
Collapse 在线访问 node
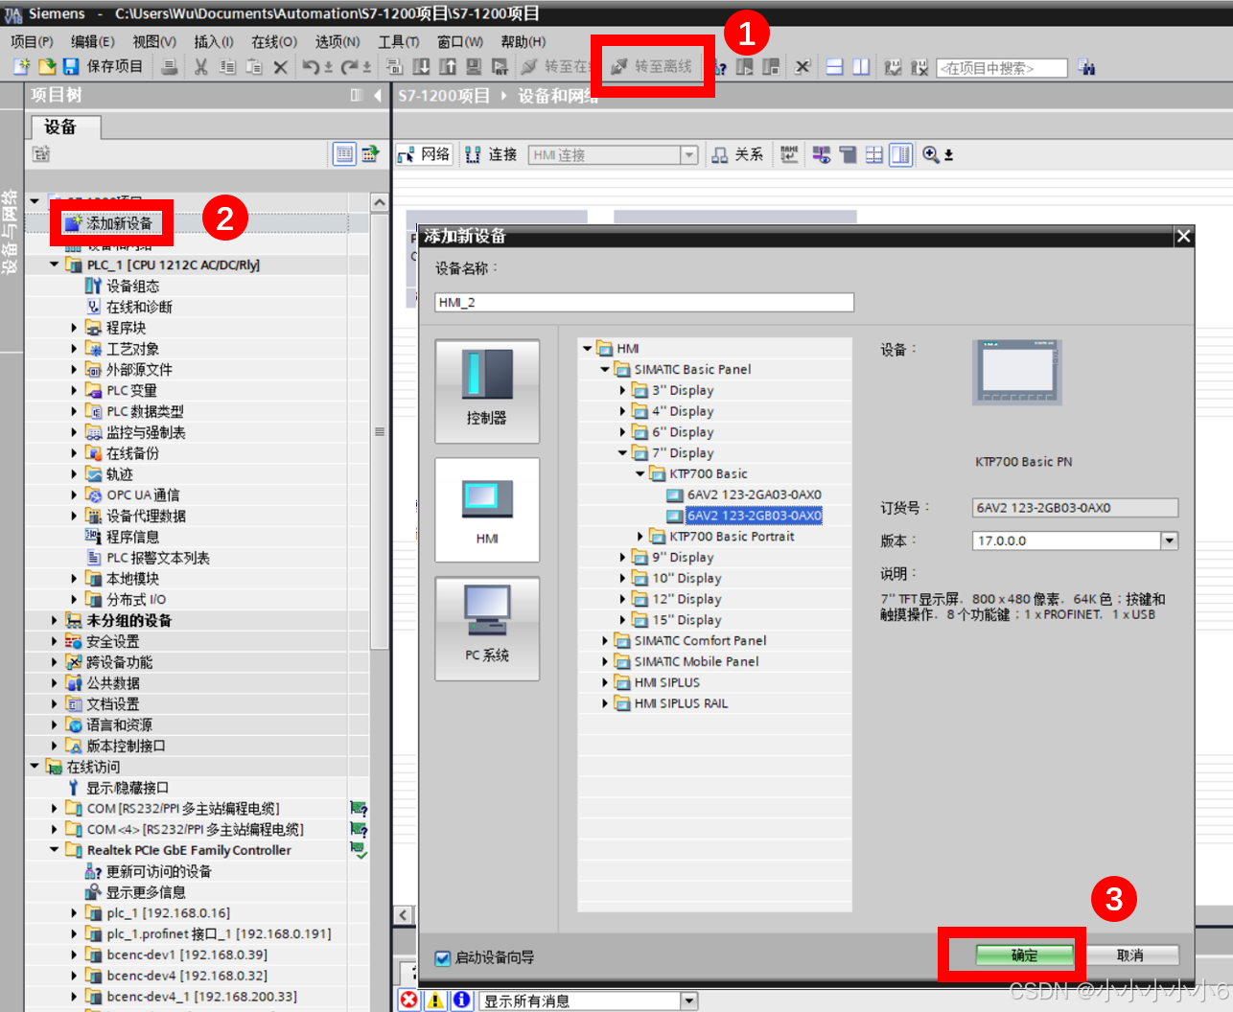(x=35, y=767)
